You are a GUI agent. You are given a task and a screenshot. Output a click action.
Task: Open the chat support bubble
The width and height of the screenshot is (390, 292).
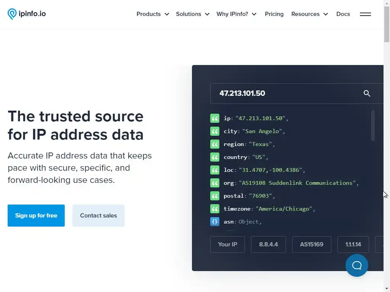click(356, 265)
